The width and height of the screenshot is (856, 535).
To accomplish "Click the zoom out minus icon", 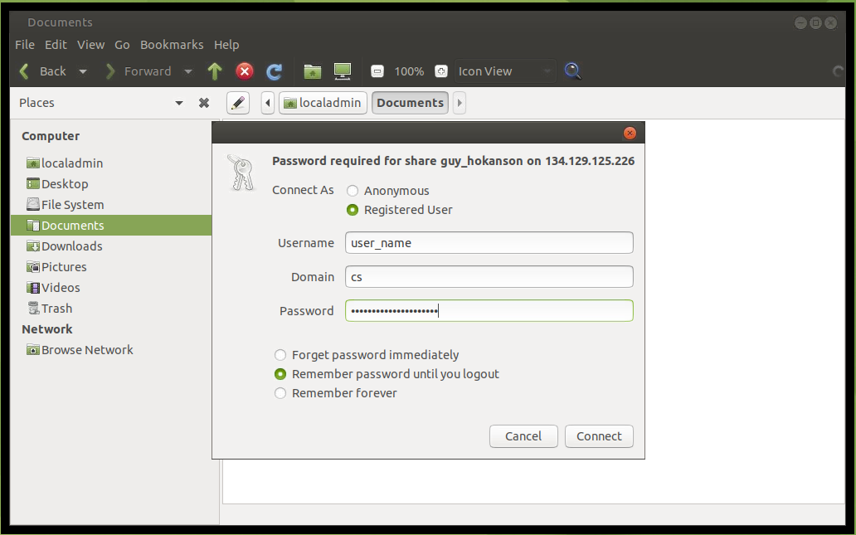I will point(377,71).
